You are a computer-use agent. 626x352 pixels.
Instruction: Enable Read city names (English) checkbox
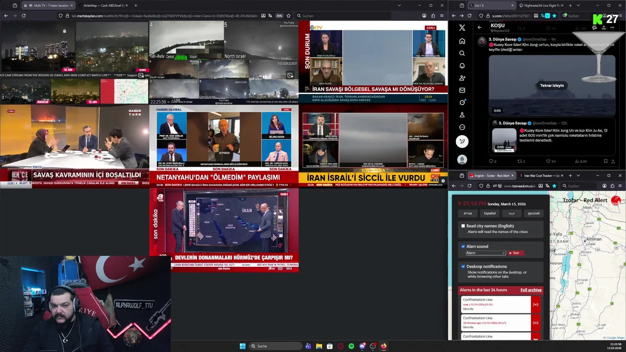(463, 226)
